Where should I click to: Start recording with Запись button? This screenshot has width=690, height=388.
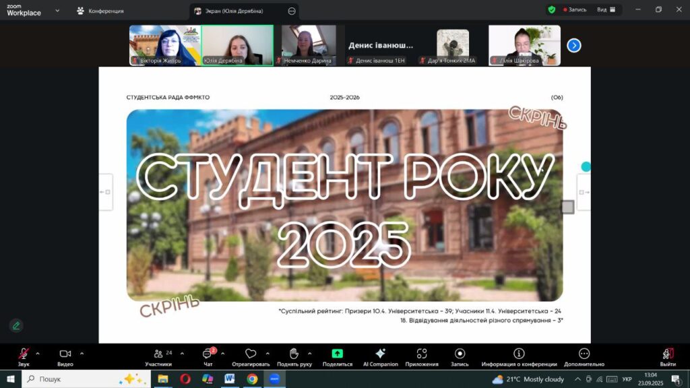click(460, 356)
